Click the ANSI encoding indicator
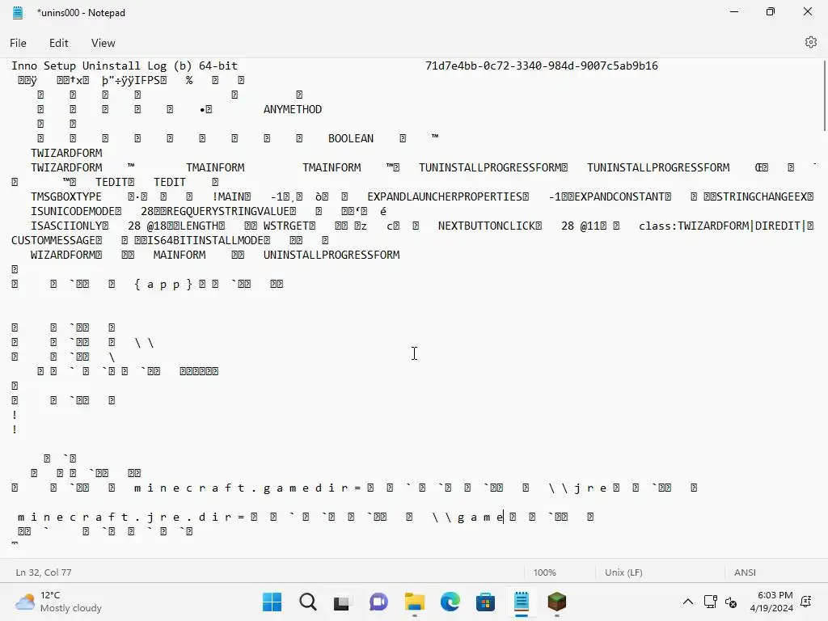The width and height of the screenshot is (828, 621). coord(745,572)
